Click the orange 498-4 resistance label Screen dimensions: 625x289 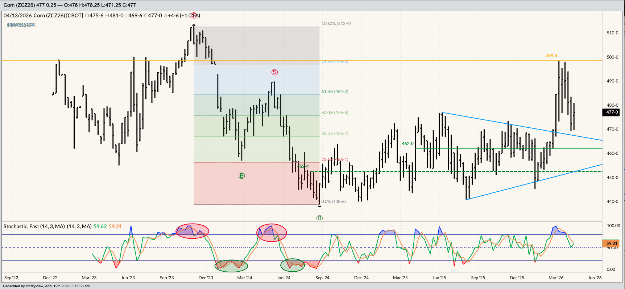point(551,56)
